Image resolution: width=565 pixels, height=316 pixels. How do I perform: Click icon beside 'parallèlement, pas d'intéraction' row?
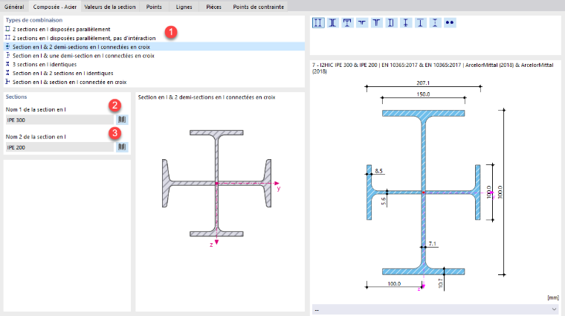[7, 37]
